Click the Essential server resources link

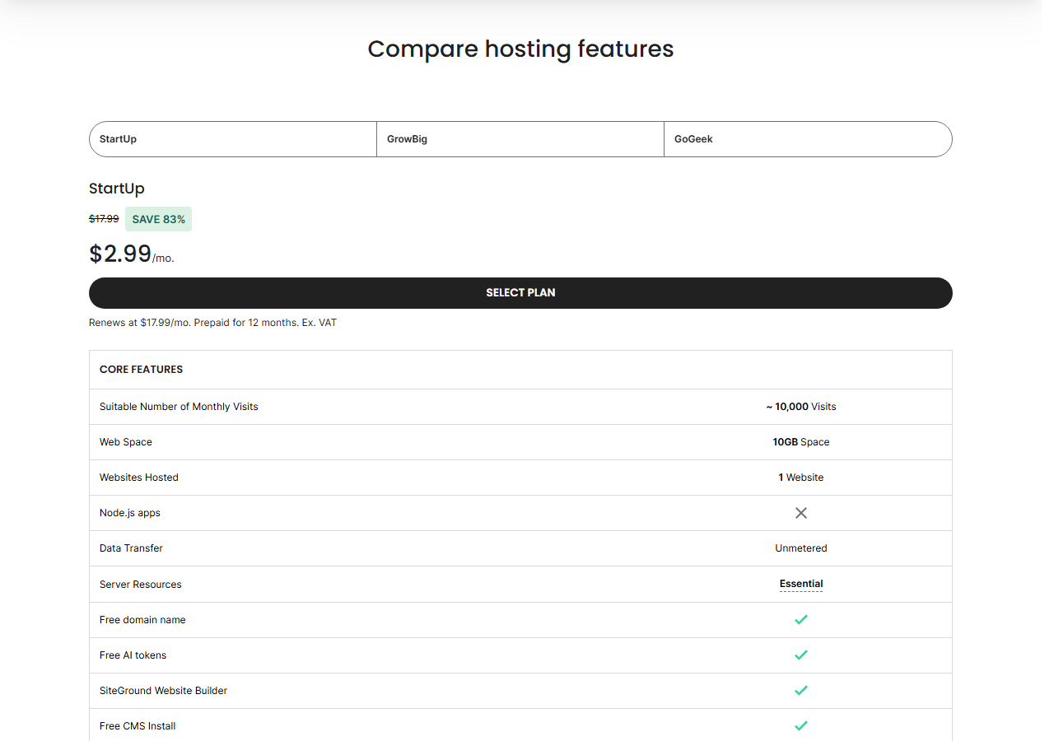pyautogui.click(x=801, y=584)
